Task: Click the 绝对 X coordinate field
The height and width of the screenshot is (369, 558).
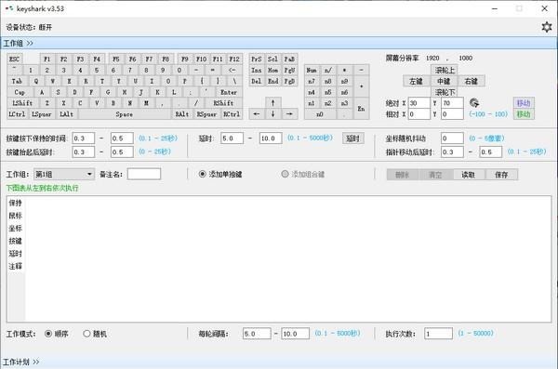Action: [419, 103]
